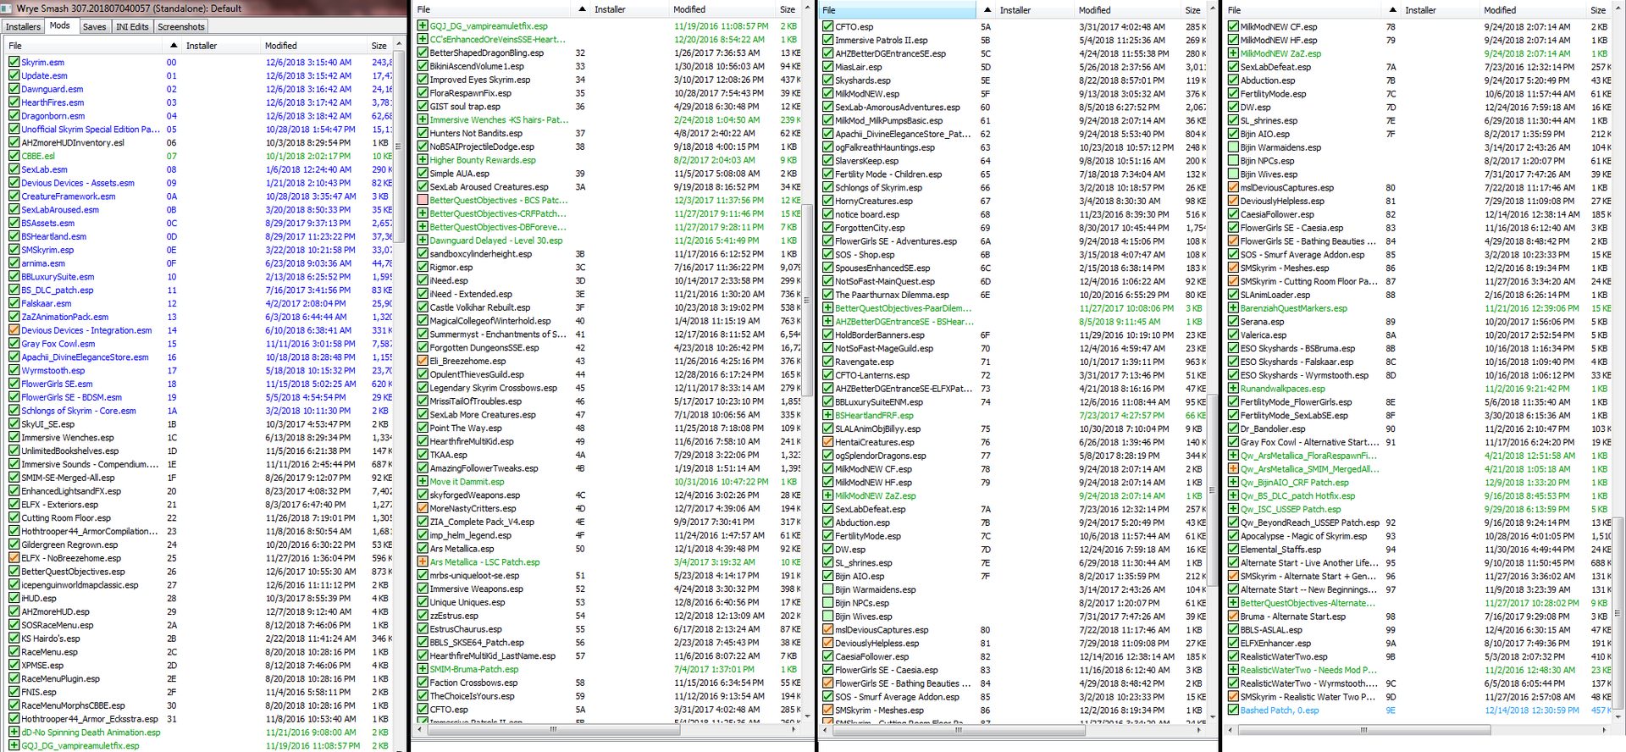Uncheck Valerica.esp plugin
The height and width of the screenshot is (752, 1626).
click(x=1234, y=335)
